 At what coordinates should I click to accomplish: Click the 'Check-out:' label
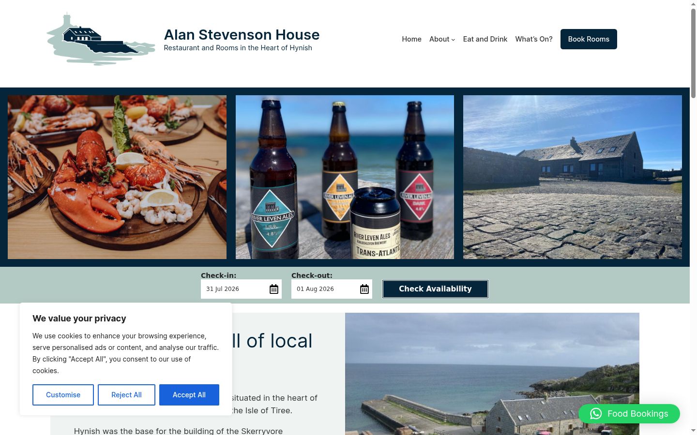312,275
